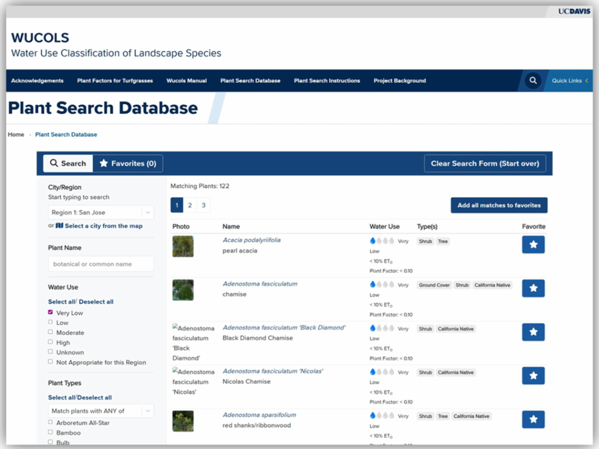The image size is (599, 449).
Task: Star the Acacia podalyriifolia favorite icon
Action: click(533, 244)
